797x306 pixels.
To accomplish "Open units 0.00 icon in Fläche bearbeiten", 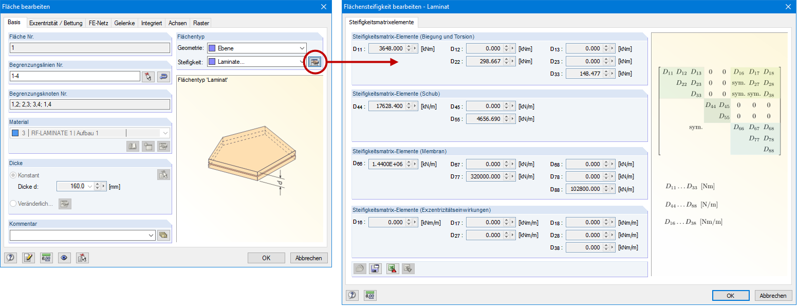I will click(46, 258).
